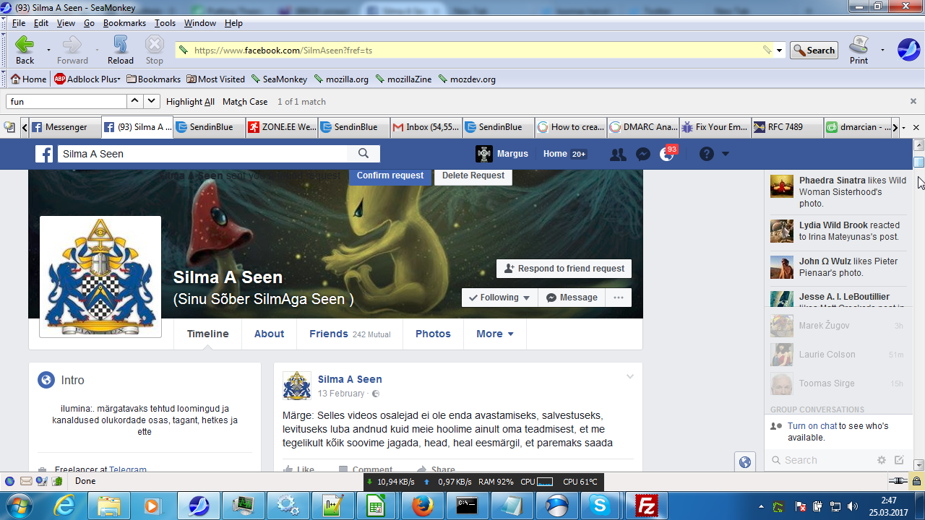Click the page vertical scrollbar thumb
Image resolution: width=925 pixels, height=520 pixels.
click(x=918, y=162)
